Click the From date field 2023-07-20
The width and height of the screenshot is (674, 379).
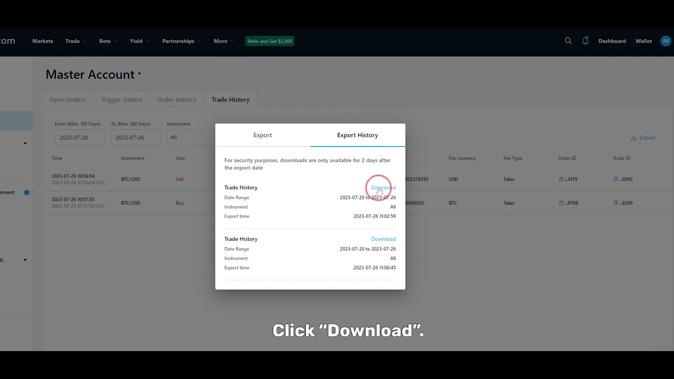80,137
